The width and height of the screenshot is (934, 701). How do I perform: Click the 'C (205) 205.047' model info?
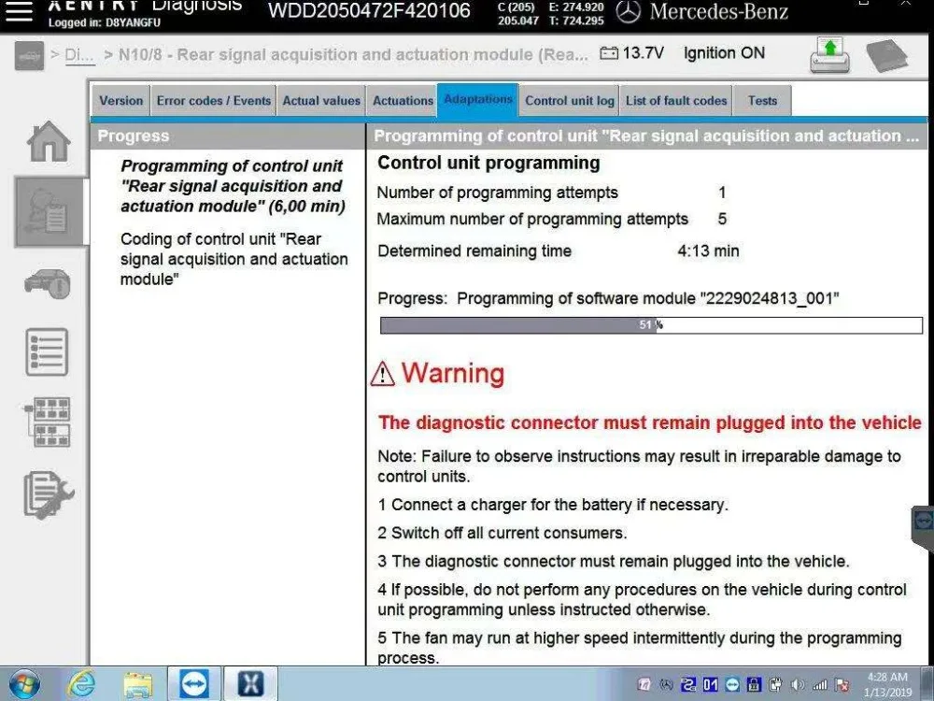[x=518, y=14]
